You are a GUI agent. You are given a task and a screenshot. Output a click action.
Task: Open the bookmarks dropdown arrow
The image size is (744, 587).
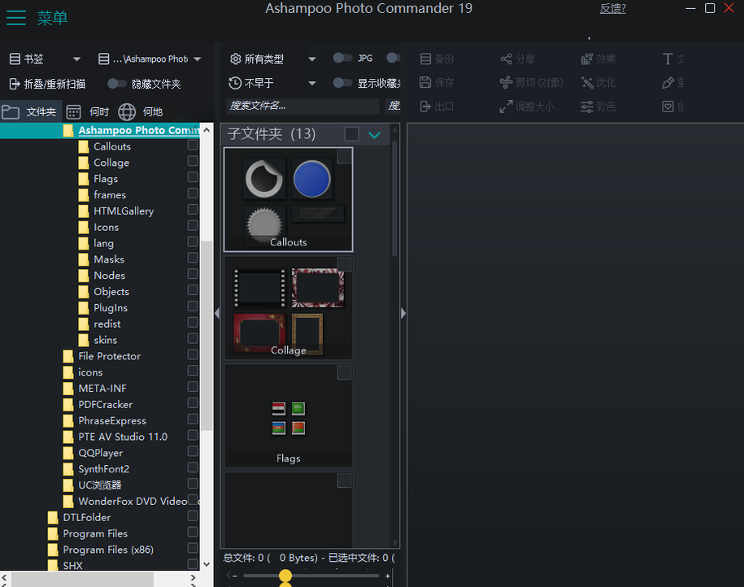(76, 59)
